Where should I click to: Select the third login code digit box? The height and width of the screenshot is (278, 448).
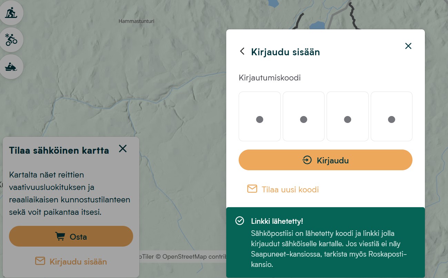tap(347, 116)
